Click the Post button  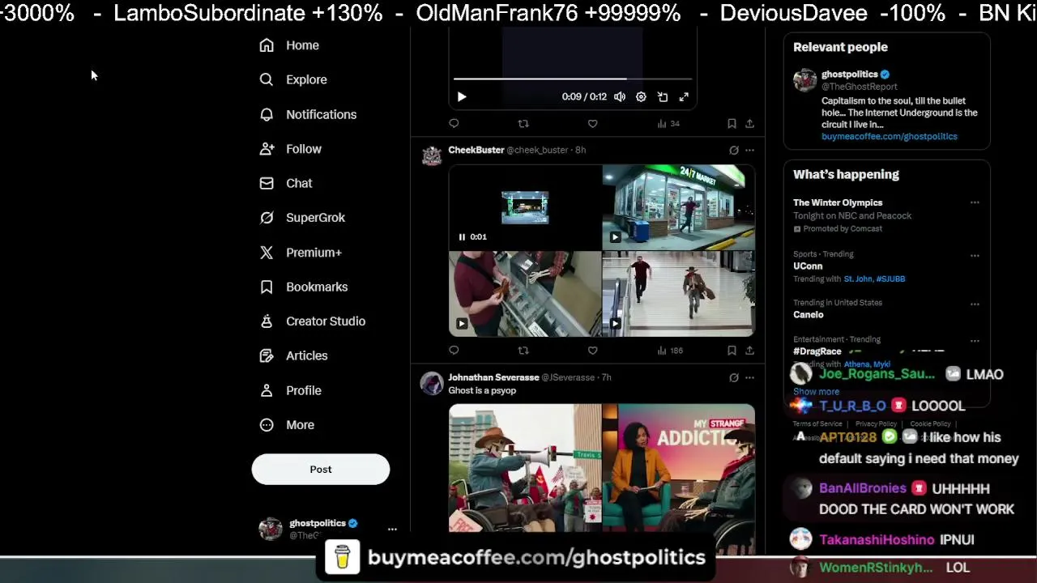tap(321, 470)
